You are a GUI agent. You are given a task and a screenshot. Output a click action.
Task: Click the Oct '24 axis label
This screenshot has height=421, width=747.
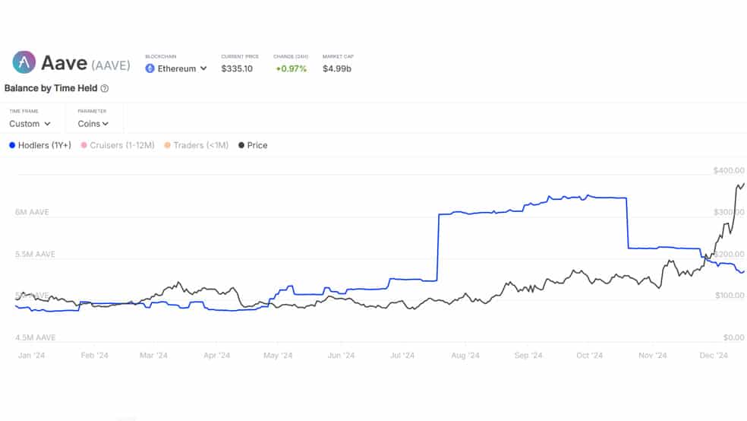point(589,355)
